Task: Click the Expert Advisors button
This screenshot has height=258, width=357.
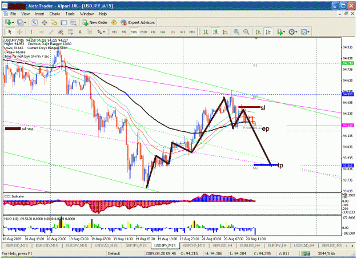Action: point(138,22)
